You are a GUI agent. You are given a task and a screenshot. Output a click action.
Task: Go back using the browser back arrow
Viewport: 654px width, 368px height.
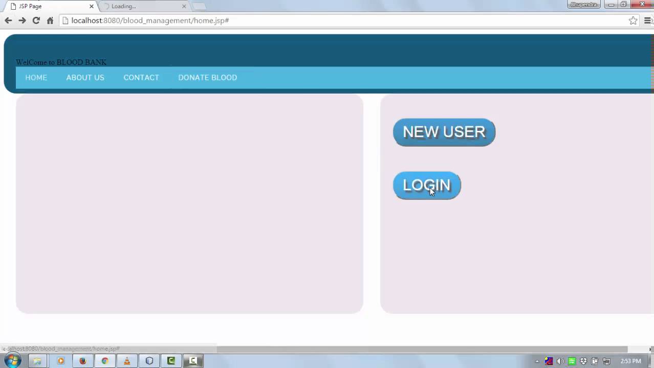tap(8, 20)
